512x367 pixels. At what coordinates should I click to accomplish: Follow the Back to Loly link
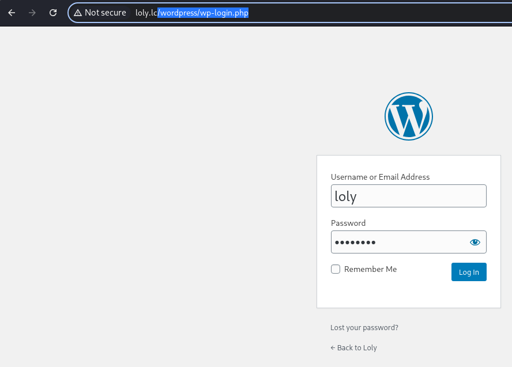[x=353, y=348]
